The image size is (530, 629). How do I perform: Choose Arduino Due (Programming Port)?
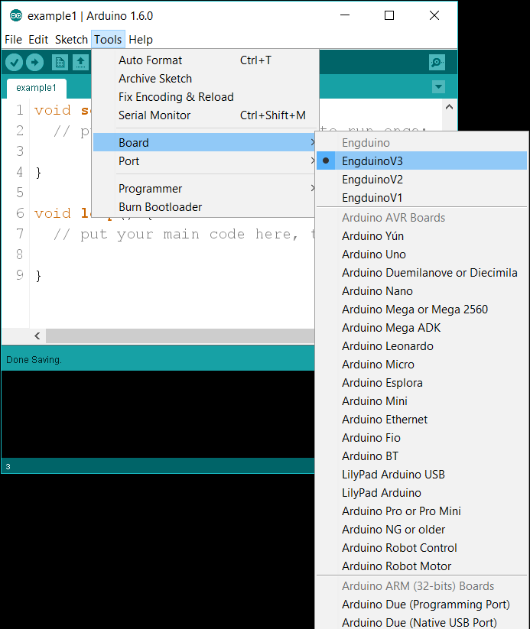(421, 605)
